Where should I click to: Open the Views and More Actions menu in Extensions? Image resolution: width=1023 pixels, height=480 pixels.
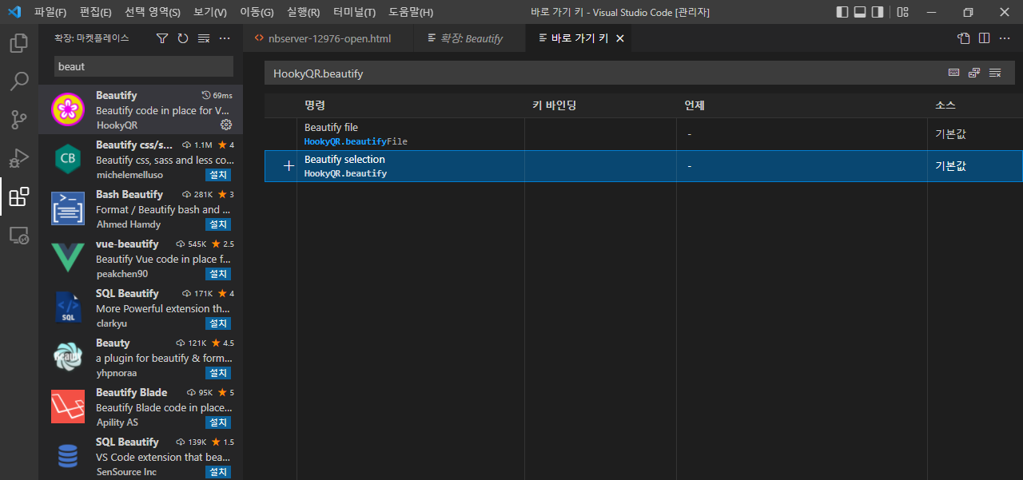224,38
